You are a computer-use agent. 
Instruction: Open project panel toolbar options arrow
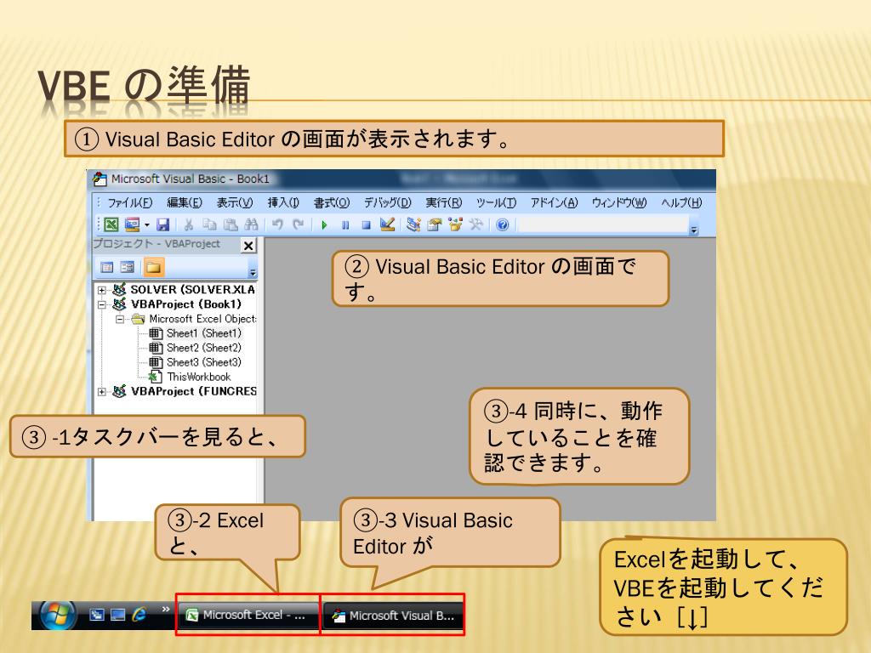(253, 273)
